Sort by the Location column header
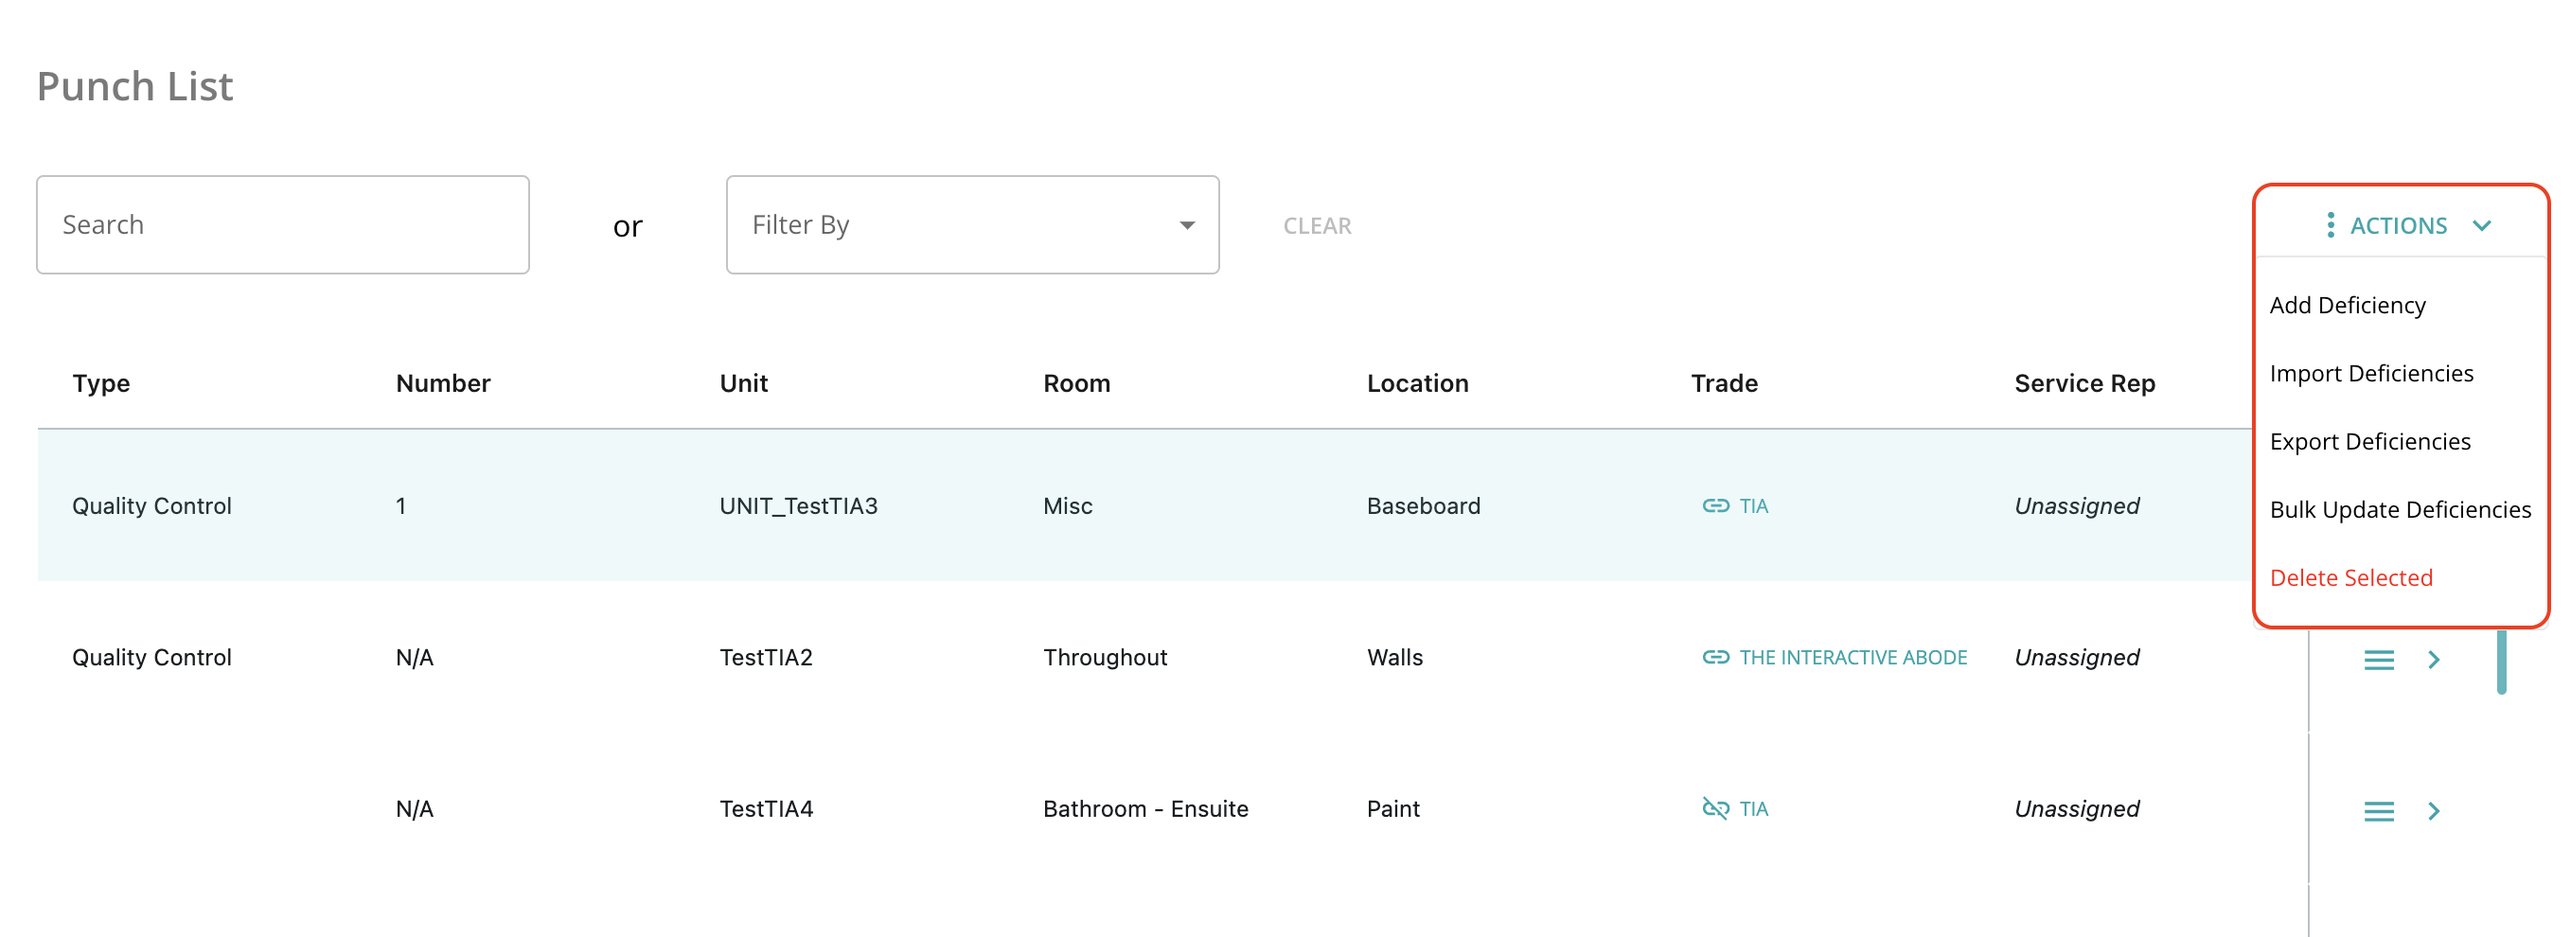 click(1417, 384)
